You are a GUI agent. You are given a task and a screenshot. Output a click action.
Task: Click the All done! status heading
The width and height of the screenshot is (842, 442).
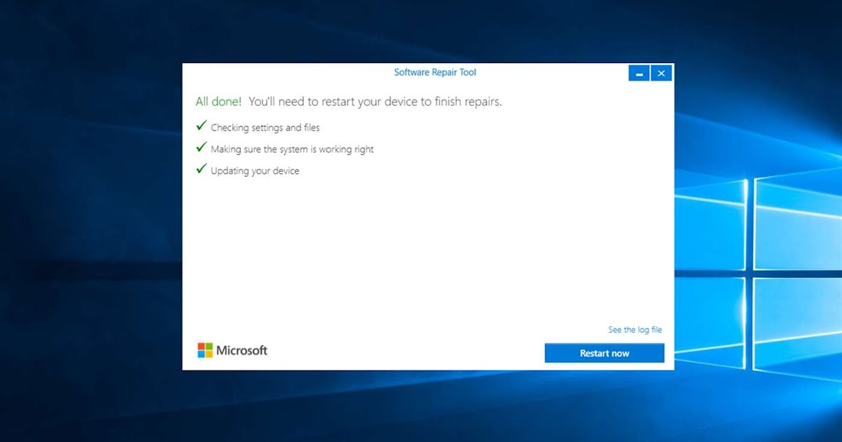[x=218, y=101]
